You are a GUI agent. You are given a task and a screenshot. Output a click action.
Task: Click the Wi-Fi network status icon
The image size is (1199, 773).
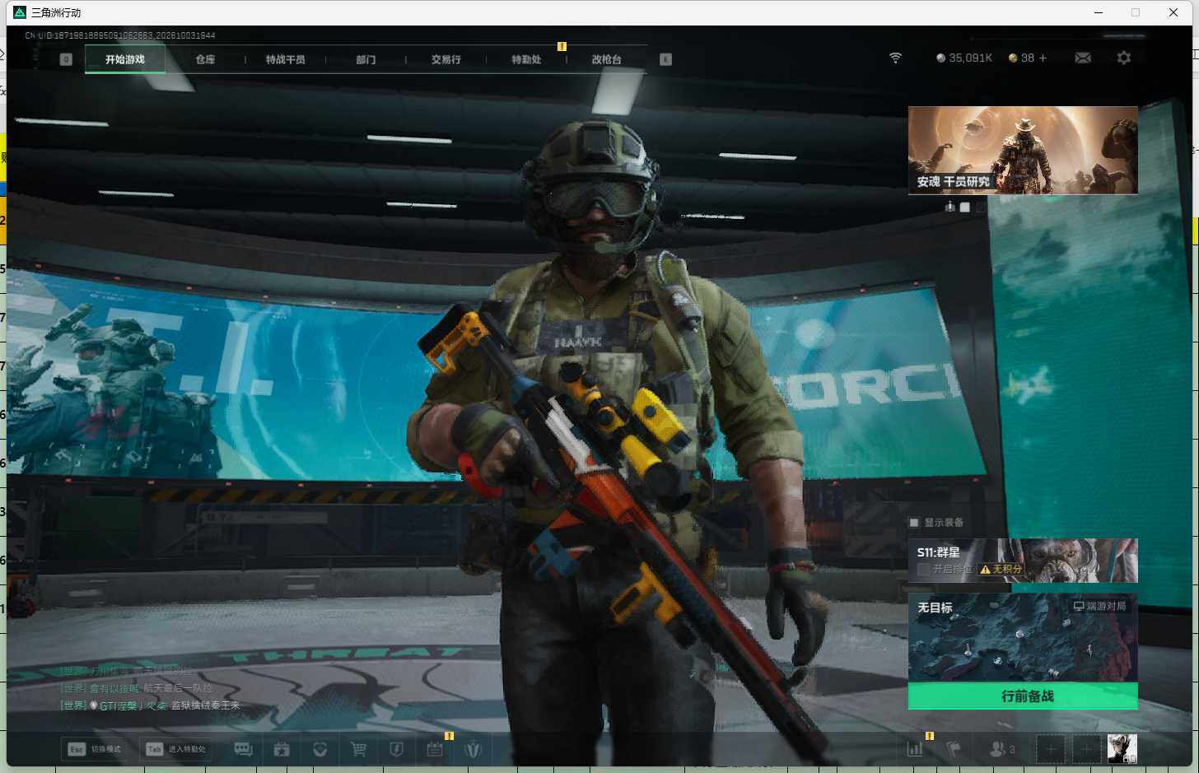[895, 58]
